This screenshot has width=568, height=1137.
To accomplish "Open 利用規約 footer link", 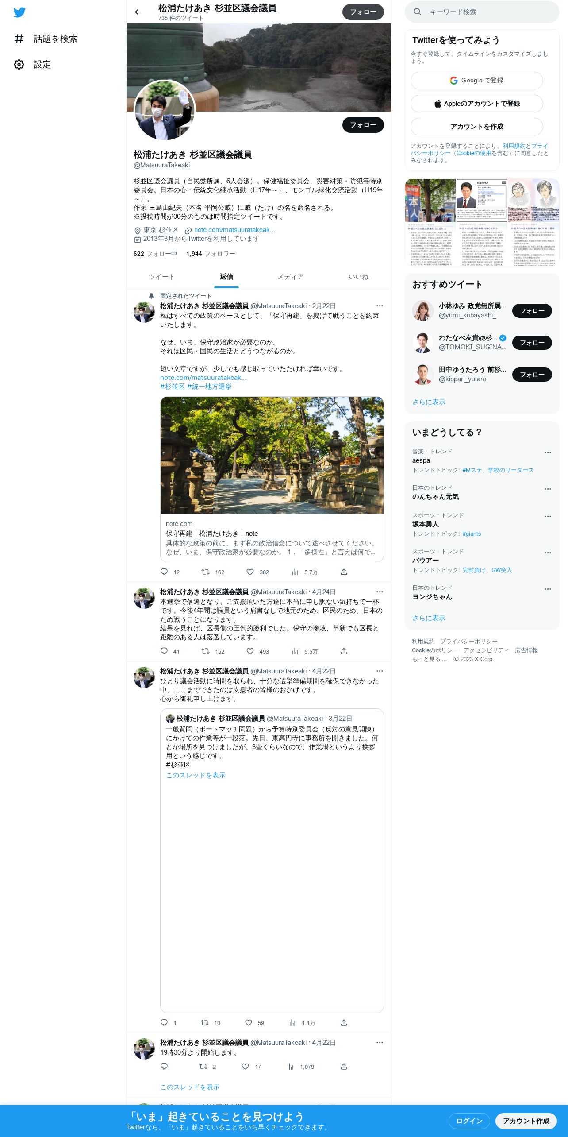I will point(423,642).
